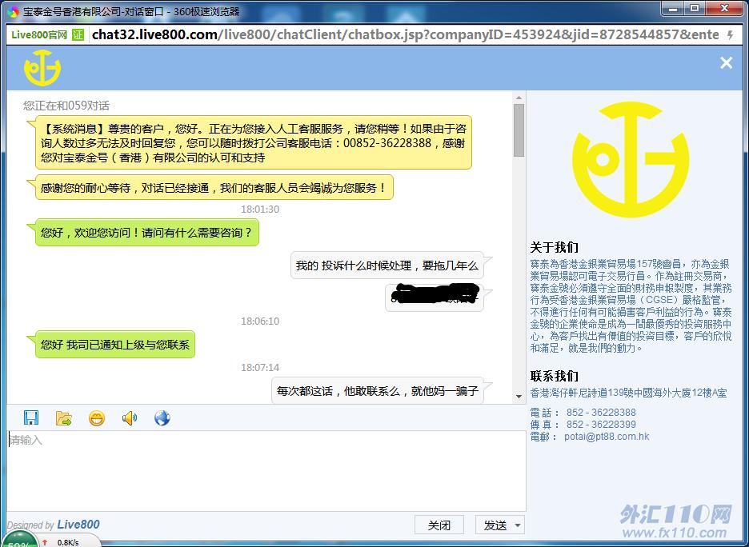Click the phone number 852 - 36228388

coord(601,412)
